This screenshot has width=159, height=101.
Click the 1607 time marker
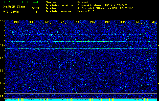click(x=107, y=22)
